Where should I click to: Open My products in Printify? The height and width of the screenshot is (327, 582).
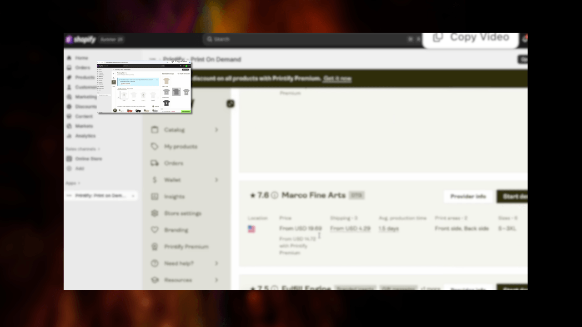181,146
